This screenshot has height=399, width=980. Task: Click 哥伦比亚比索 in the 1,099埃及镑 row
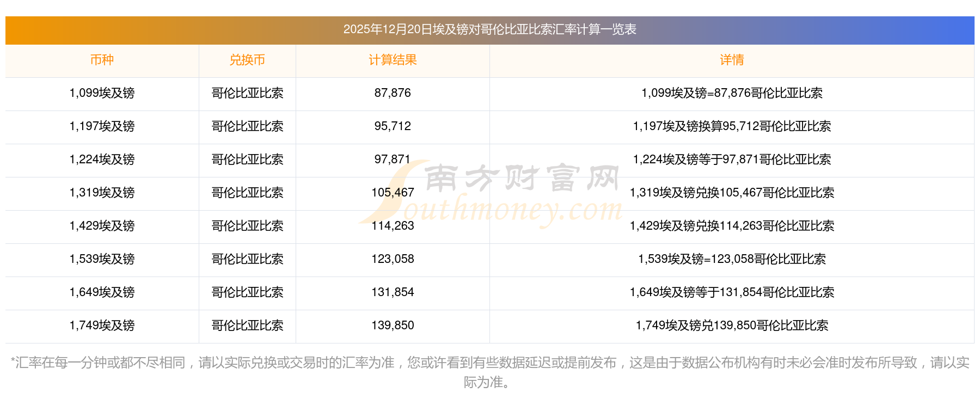tap(247, 93)
